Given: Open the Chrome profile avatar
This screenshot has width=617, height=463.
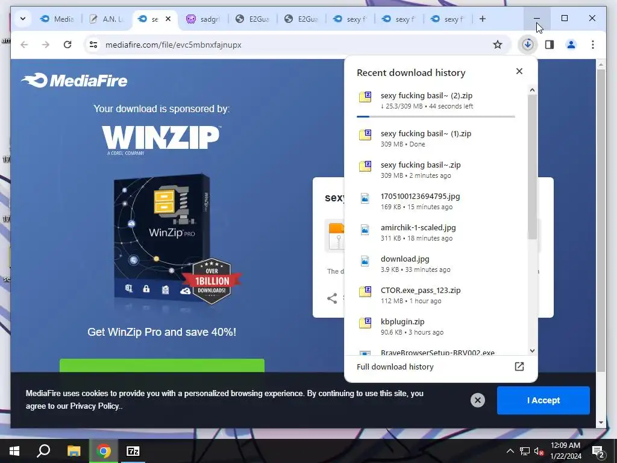Looking at the screenshot, I should tap(571, 45).
